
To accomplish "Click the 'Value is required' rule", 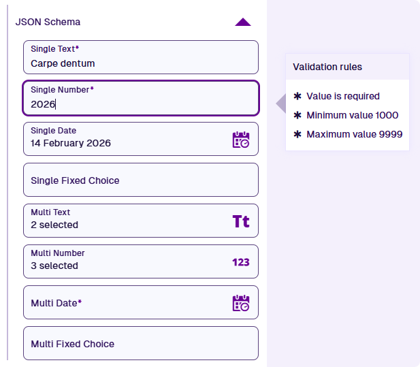I will pos(343,96).
